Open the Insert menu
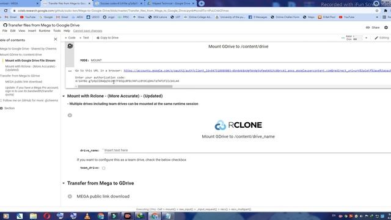 [32, 31]
